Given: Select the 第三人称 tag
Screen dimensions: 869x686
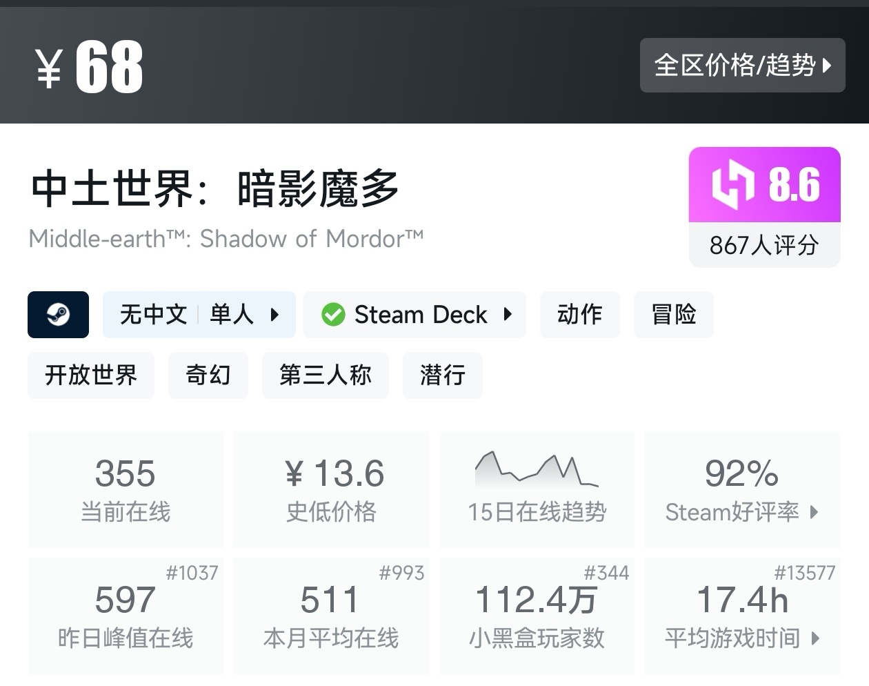Looking at the screenshot, I should [x=326, y=375].
